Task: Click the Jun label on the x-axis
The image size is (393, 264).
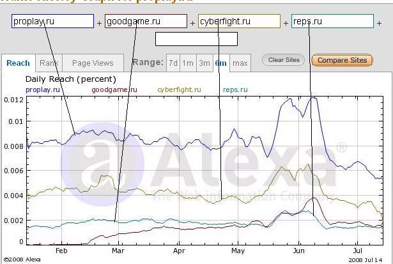Action: (x=299, y=251)
